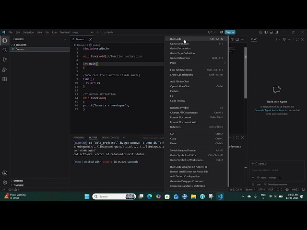Expand the Peek submenu
Screen dimensions: 307x230
pyautogui.click(x=196, y=63)
